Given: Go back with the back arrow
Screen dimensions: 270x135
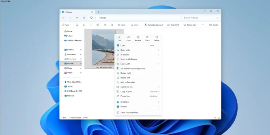Looking at the screenshot, I should coord(63,18).
